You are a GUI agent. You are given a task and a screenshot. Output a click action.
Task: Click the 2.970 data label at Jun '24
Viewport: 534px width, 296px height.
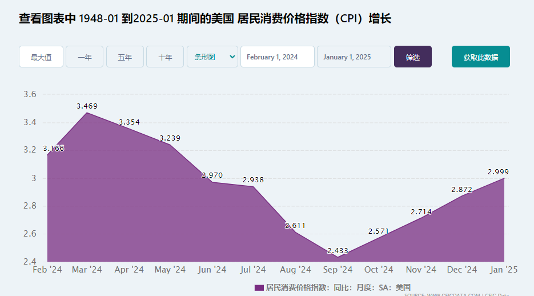coord(212,175)
